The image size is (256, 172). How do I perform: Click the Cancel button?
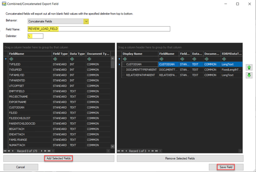[x=21, y=167]
